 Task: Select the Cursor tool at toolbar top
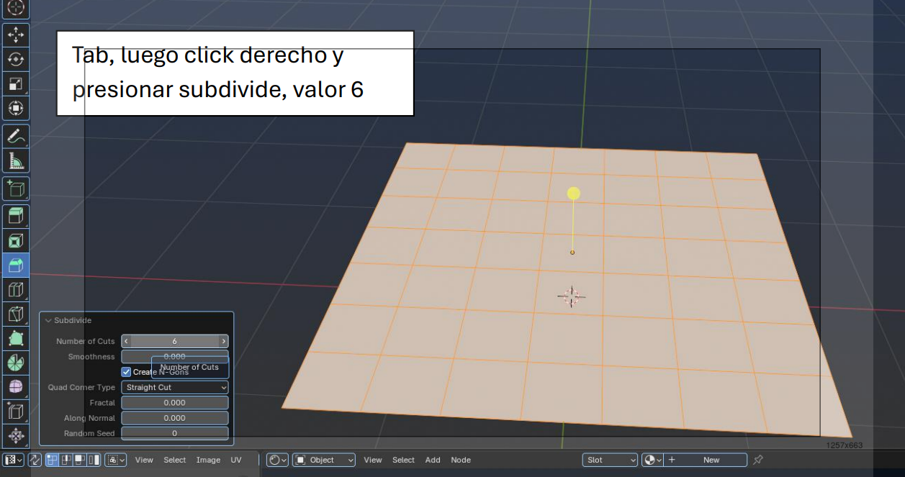16,9
